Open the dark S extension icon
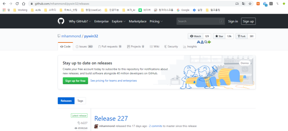 pos(271,4)
